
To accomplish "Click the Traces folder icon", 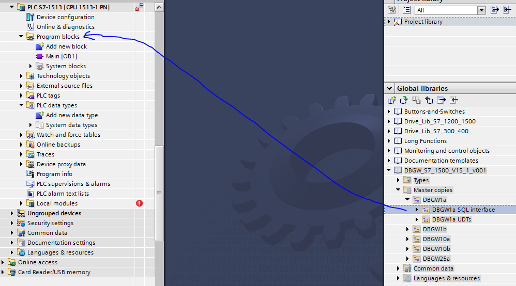I will 31,154.
